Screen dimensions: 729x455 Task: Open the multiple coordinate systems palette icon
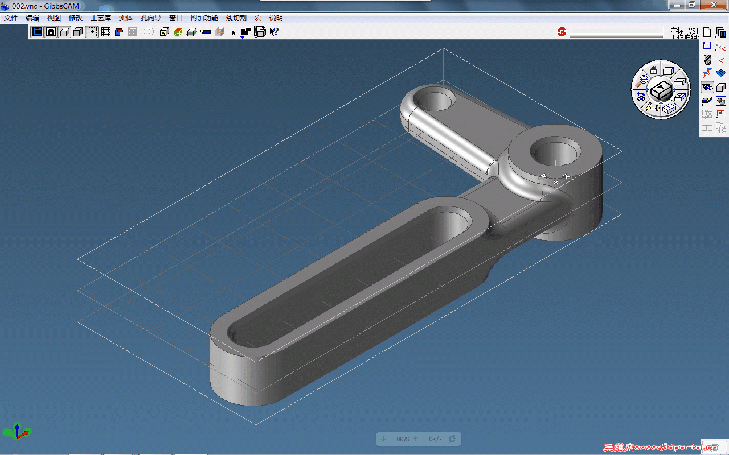[x=721, y=46]
